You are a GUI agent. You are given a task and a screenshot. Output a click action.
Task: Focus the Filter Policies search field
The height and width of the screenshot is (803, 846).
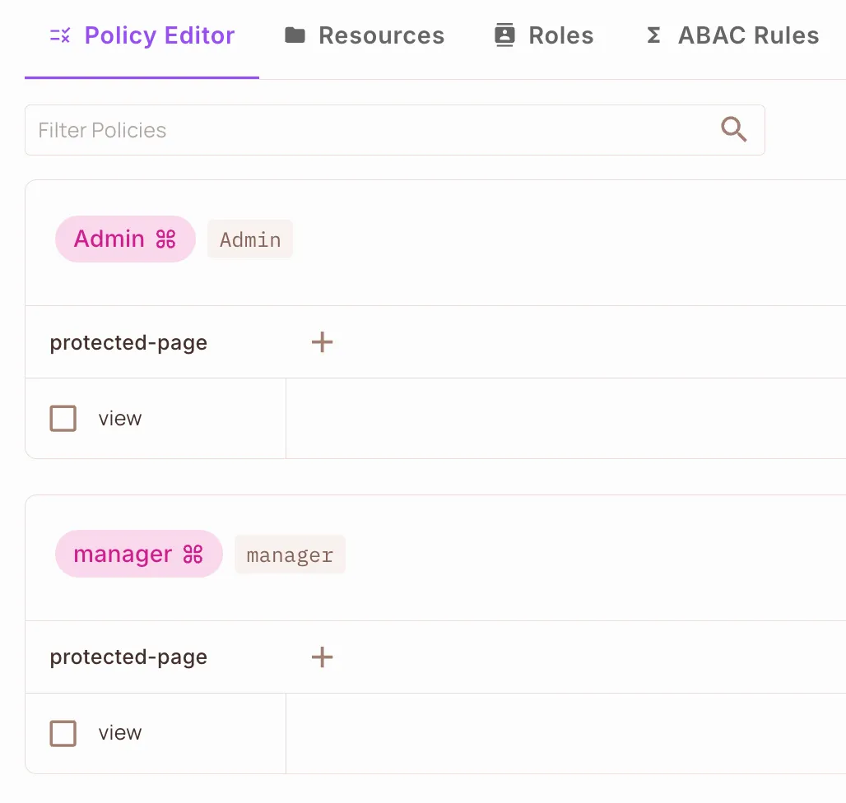[x=370, y=130]
